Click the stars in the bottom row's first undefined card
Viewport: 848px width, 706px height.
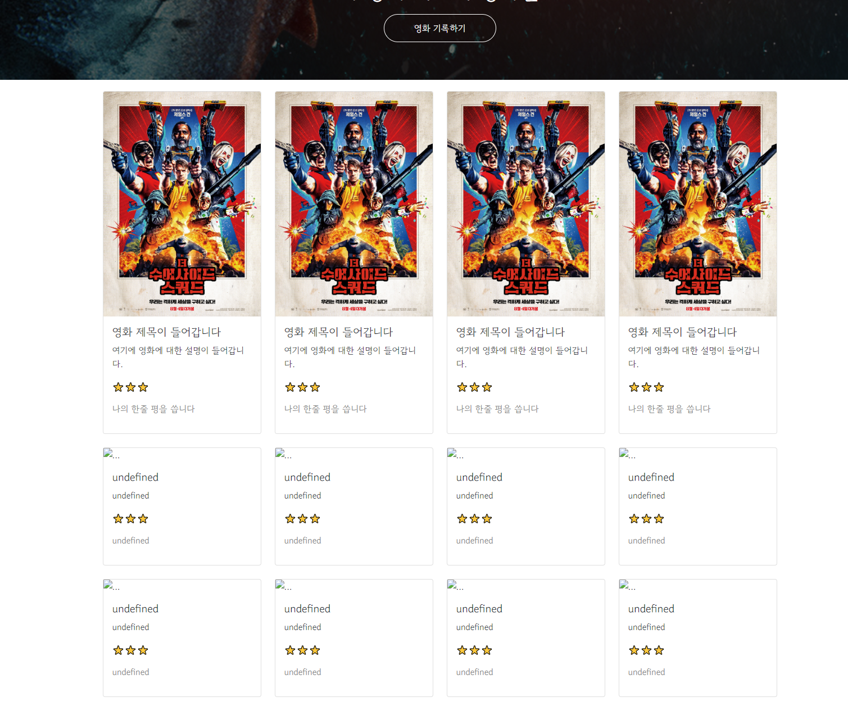pyautogui.click(x=130, y=650)
